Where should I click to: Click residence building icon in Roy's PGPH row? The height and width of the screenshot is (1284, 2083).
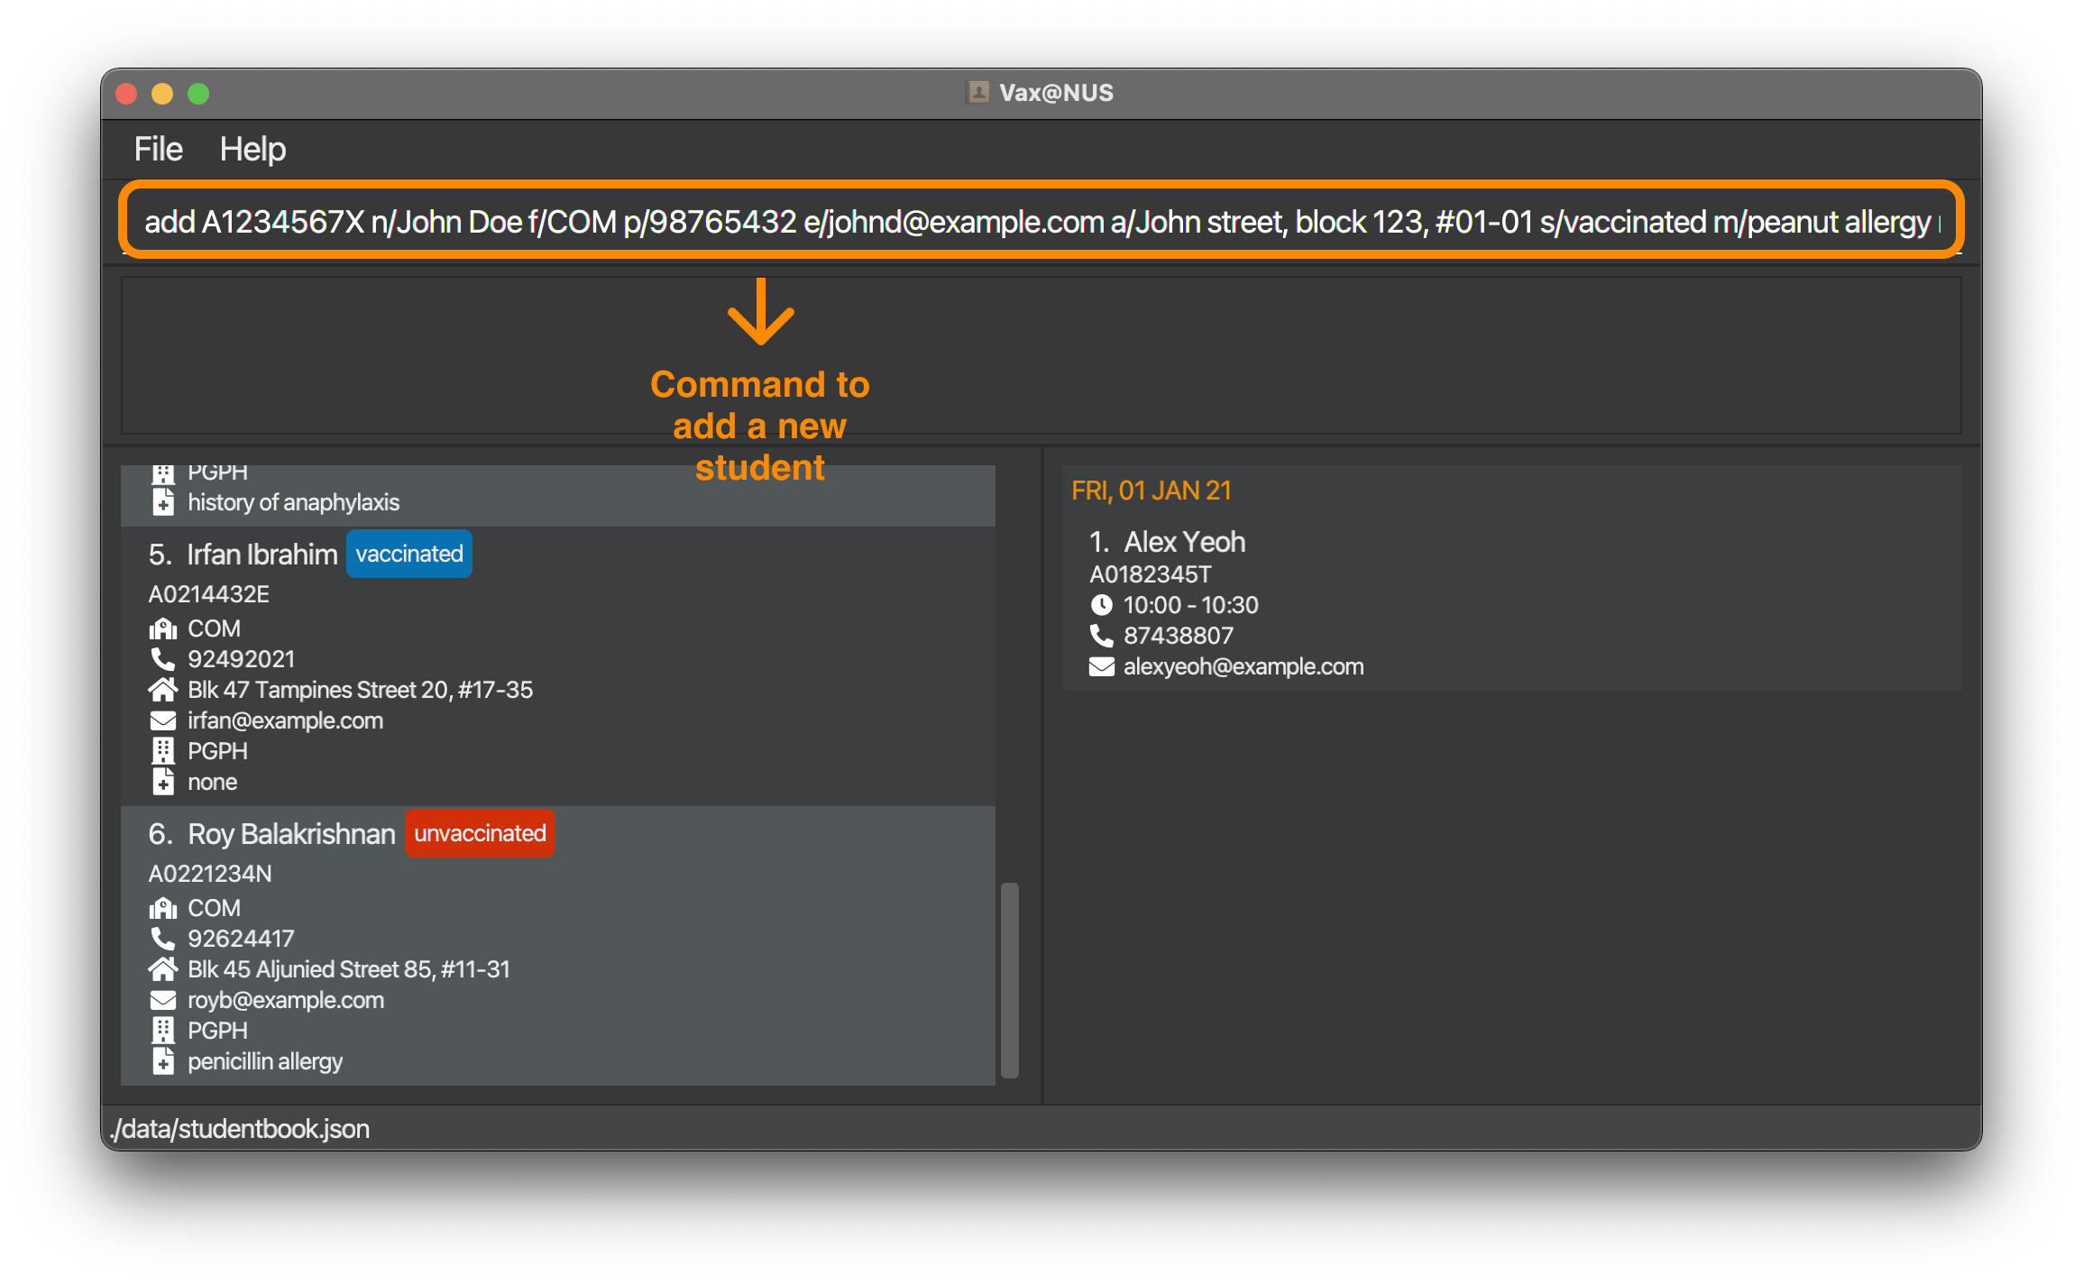(x=162, y=1031)
